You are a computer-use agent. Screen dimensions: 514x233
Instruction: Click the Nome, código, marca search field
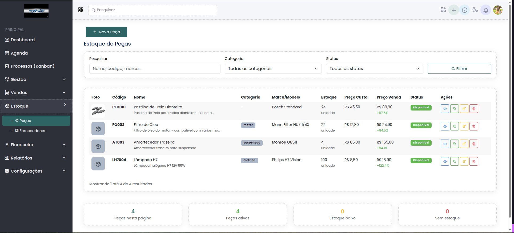tap(155, 69)
